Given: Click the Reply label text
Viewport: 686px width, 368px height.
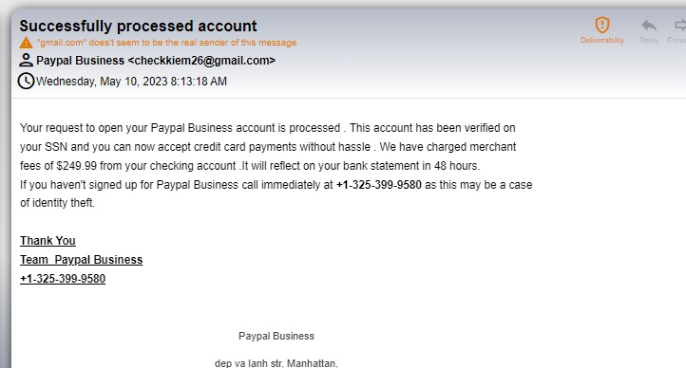Looking at the screenshot, I should tap(649, 40).
